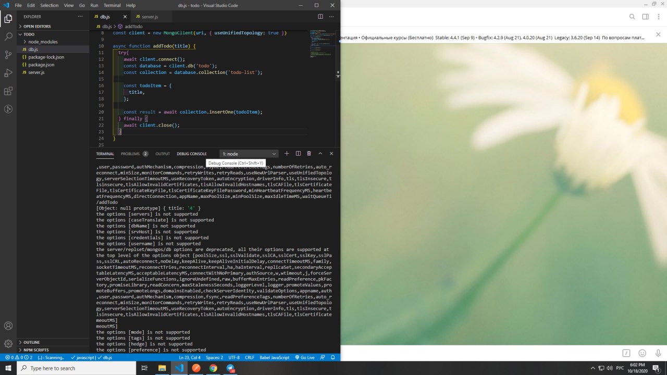Open the PROBLEMS panel tab
Viewport: 667px width, 375px height.
pyautogui.click(x=134, y=154)
